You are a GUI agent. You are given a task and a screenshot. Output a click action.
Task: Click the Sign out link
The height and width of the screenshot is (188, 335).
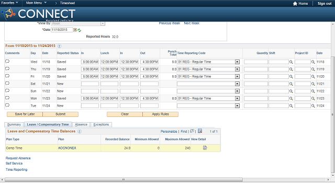pyautogui.click(x=325, y=4)
